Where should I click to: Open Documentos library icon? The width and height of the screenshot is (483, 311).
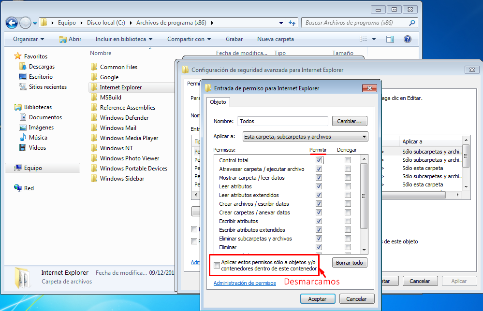point(23,117)
